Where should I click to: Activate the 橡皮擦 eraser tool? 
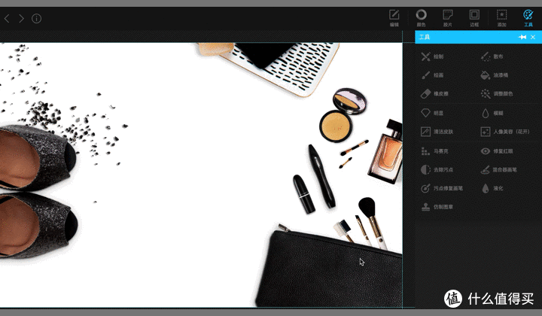point(434,93)
